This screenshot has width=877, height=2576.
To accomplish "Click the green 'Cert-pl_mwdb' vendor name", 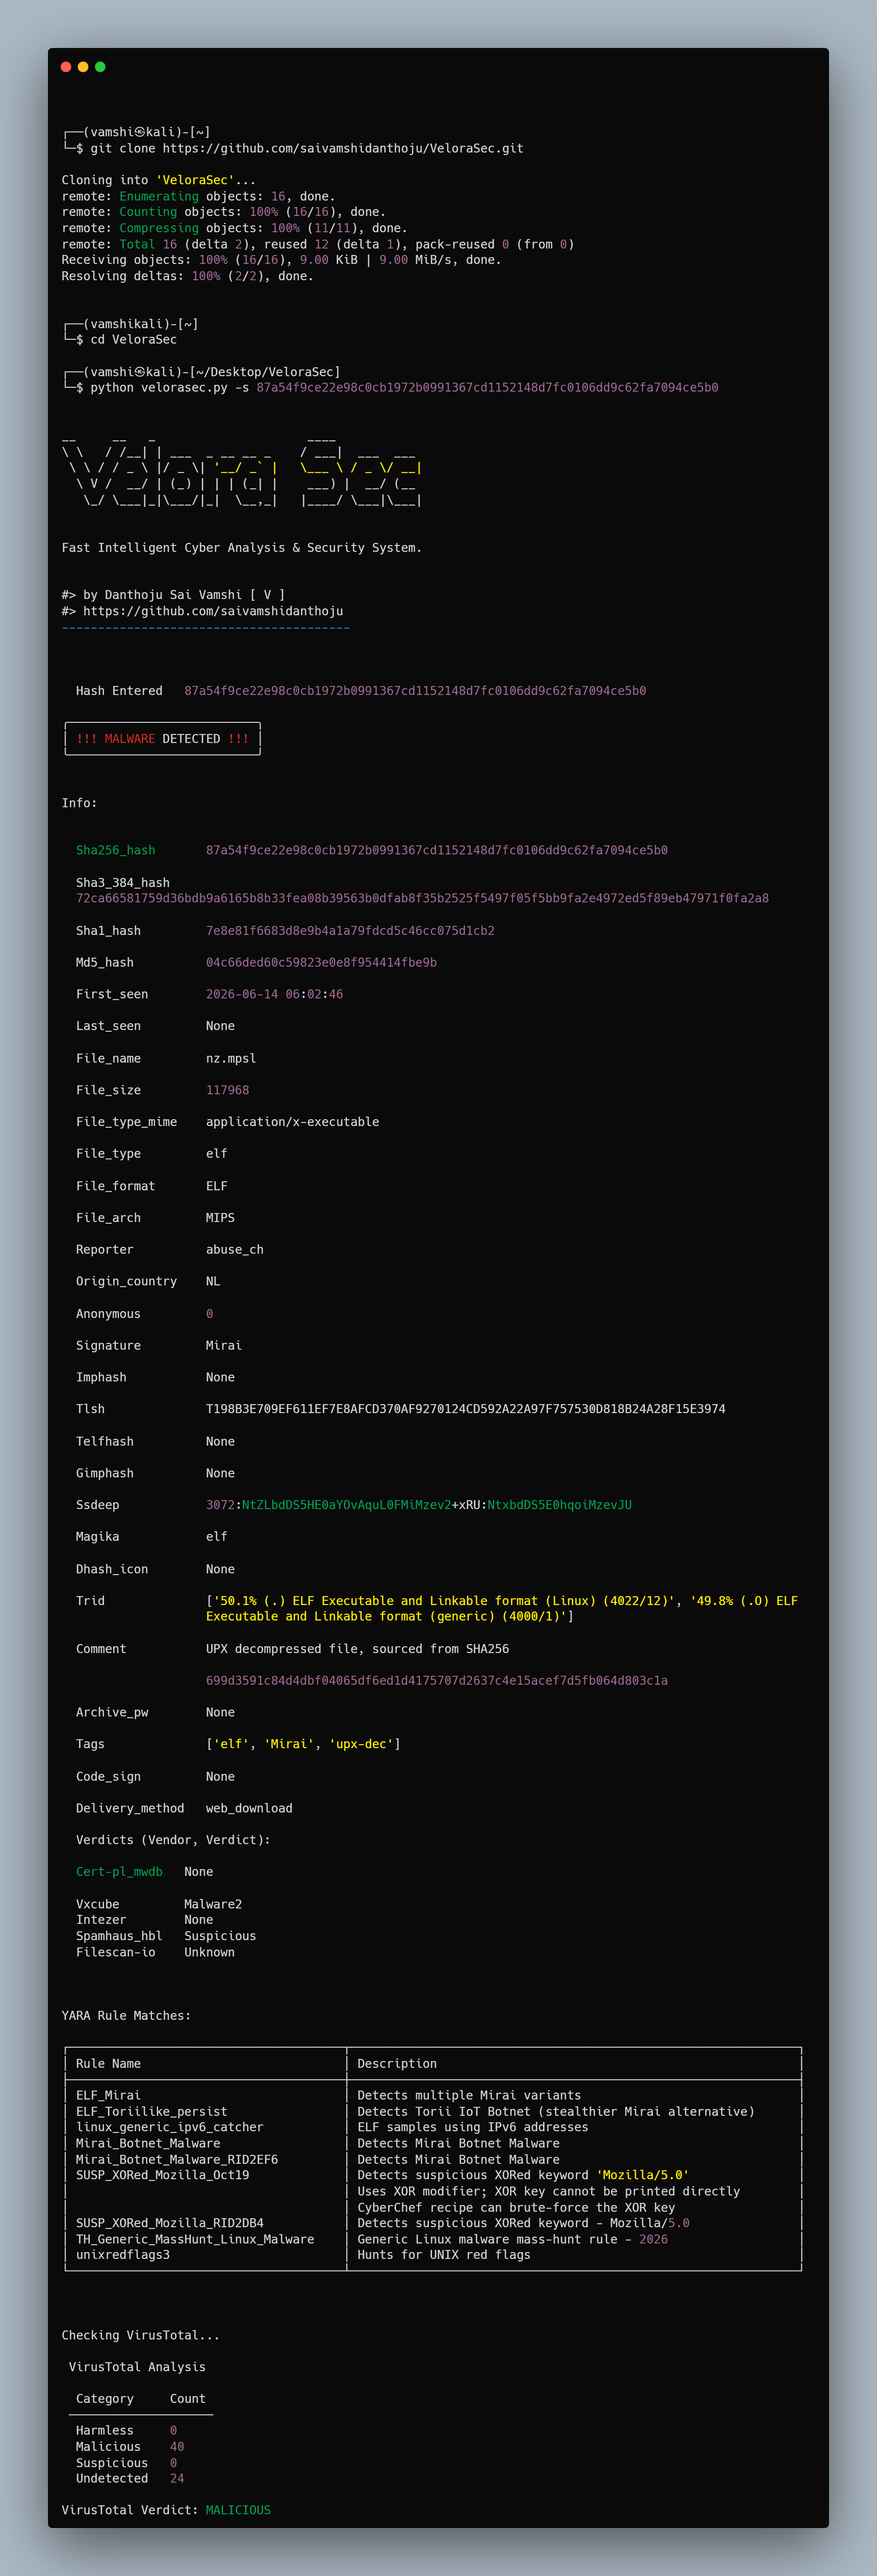I will click(x=119, y=1872).
